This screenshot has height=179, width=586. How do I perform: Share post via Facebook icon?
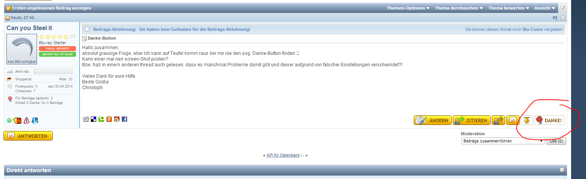(124, 119)
